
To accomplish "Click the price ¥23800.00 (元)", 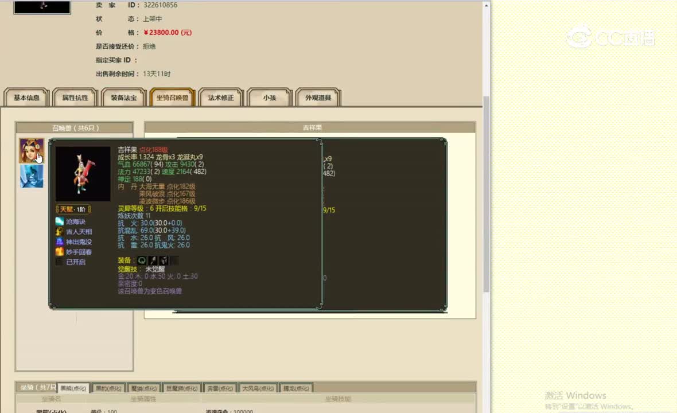I will (x=168, y=32).
